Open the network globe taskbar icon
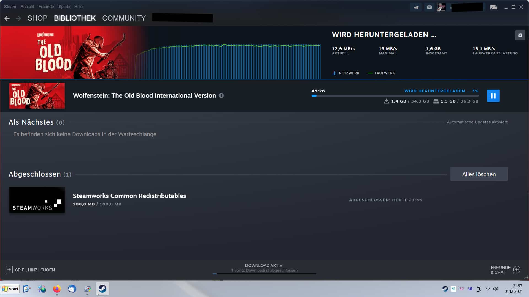Viewport: 529px width, 297px height. click(x=42, y=289)
